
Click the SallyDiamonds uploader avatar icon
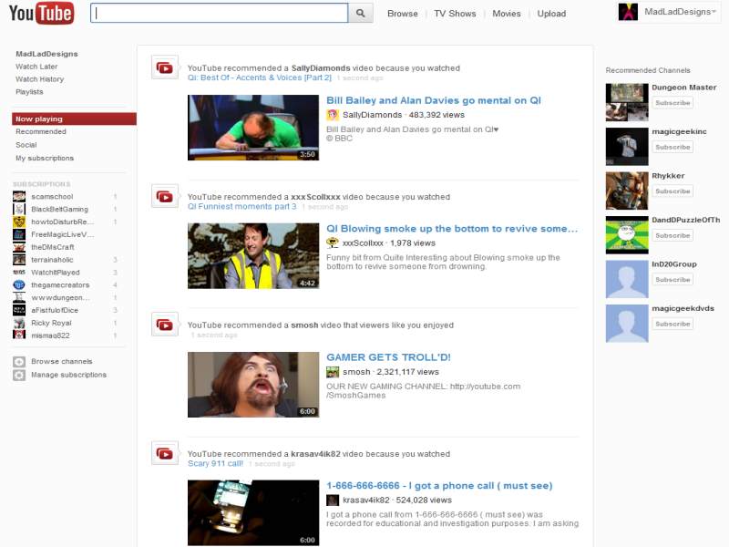point(333,115)
